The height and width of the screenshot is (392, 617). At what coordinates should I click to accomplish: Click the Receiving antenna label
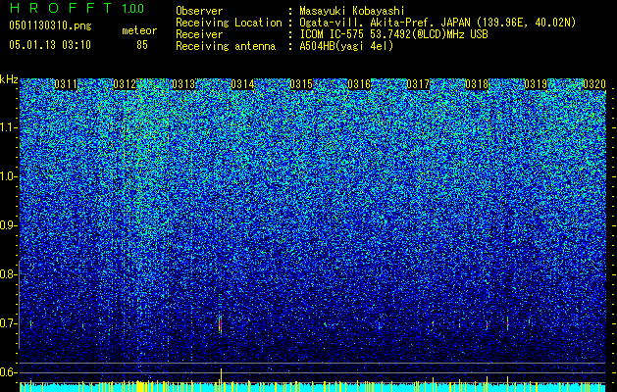[226, 46]
